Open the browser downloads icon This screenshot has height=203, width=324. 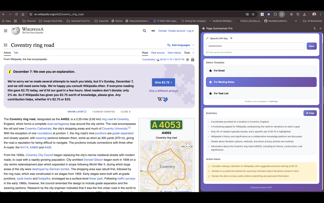(x=305, y=14)
